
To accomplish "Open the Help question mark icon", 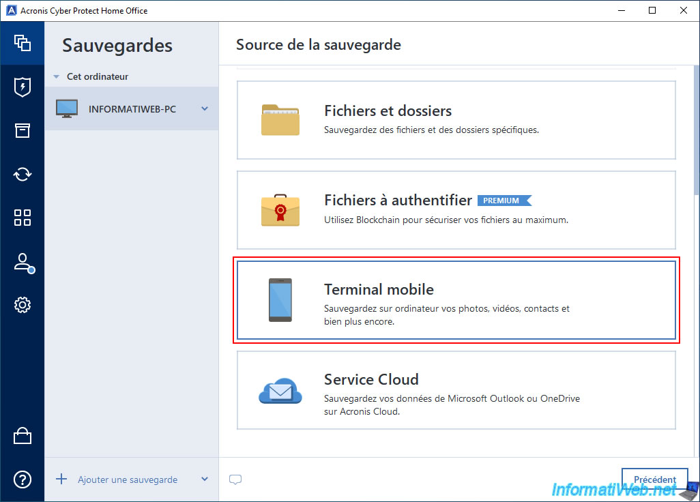I will click(x=23, y=479).
